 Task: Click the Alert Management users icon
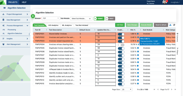click(x=3, y=44)
